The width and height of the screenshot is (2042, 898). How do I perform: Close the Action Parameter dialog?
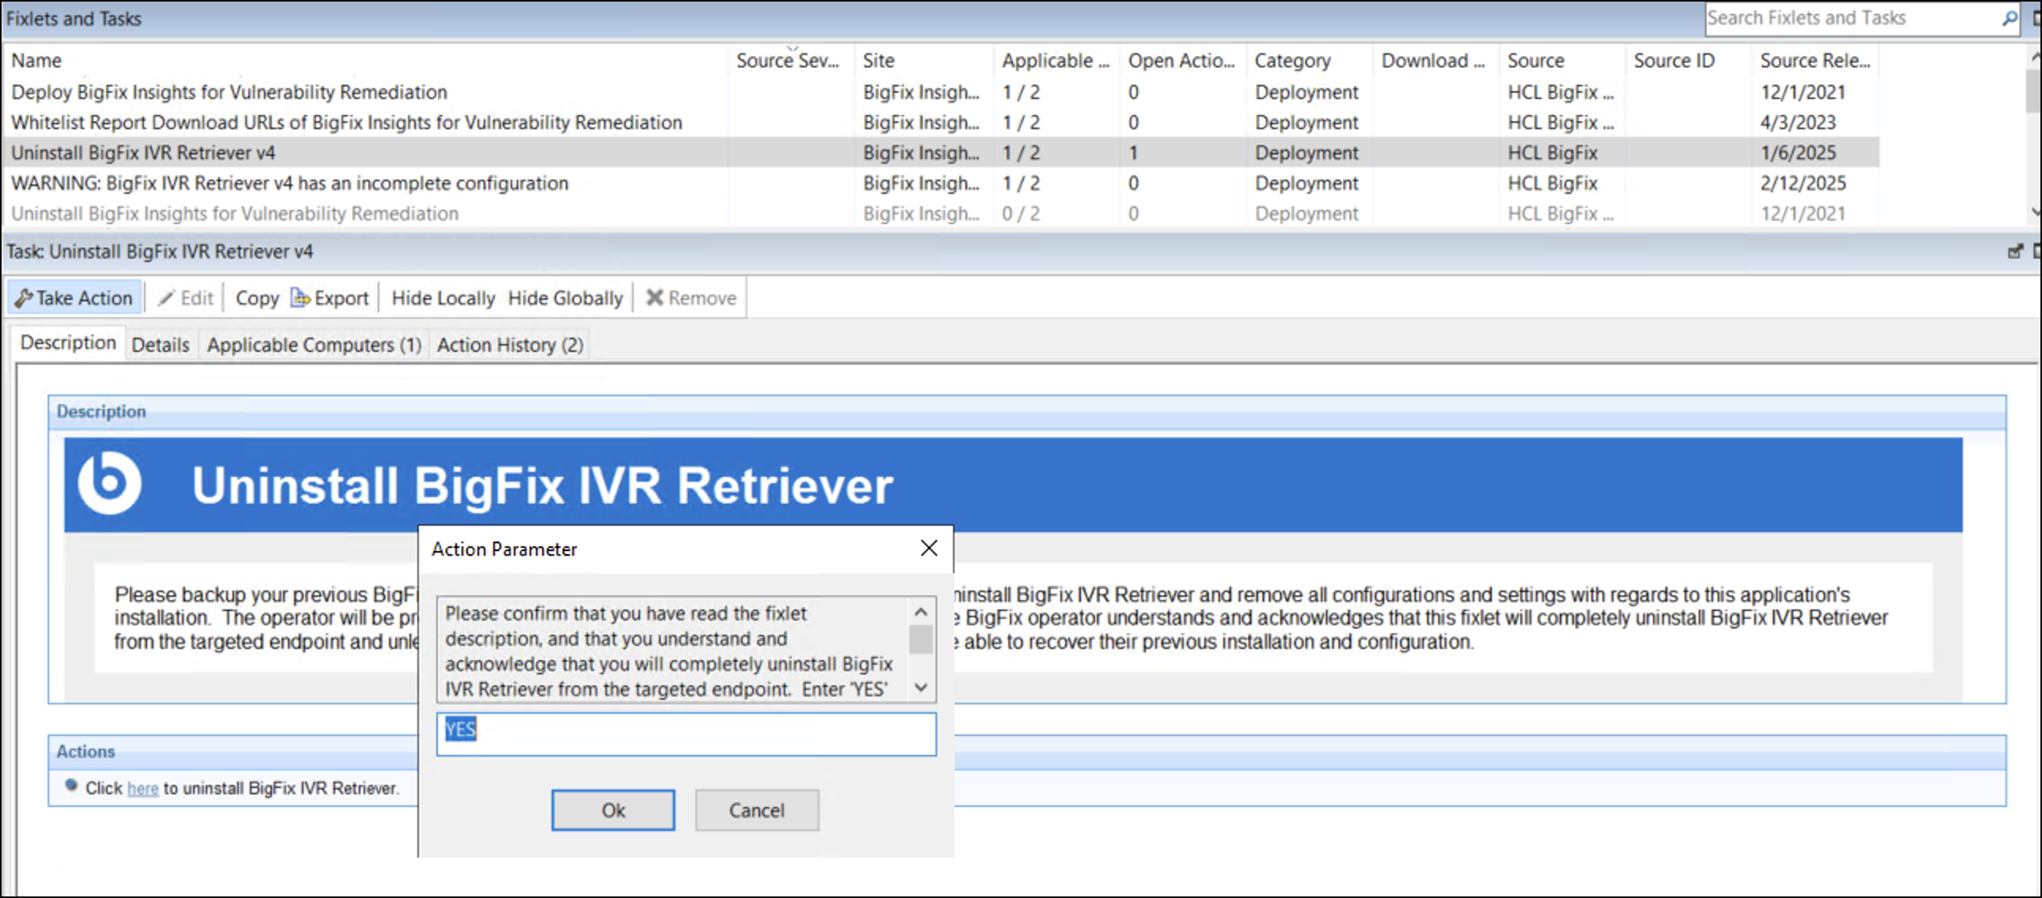(x=929, y=548)
